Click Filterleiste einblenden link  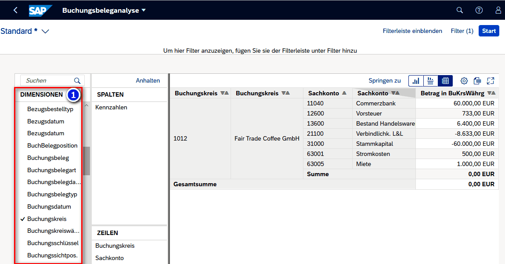(x=412, y=31)
